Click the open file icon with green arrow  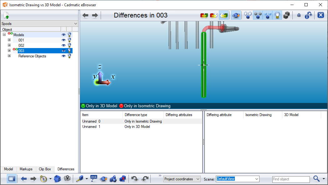(7, 15)
